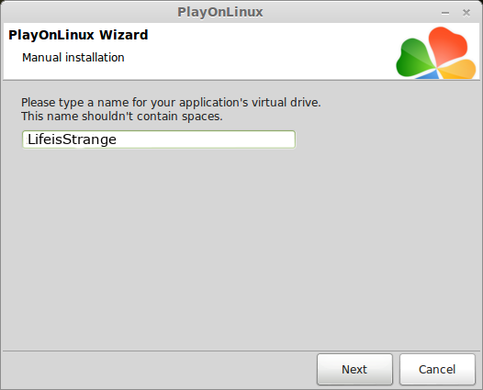
Task: Place cursor in the LifeisStrange text
Action: (72, 139)
